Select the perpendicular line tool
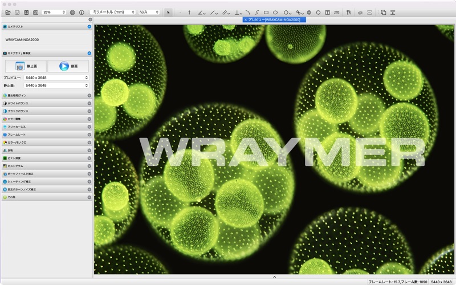456x285 pixels. [238, 12]
